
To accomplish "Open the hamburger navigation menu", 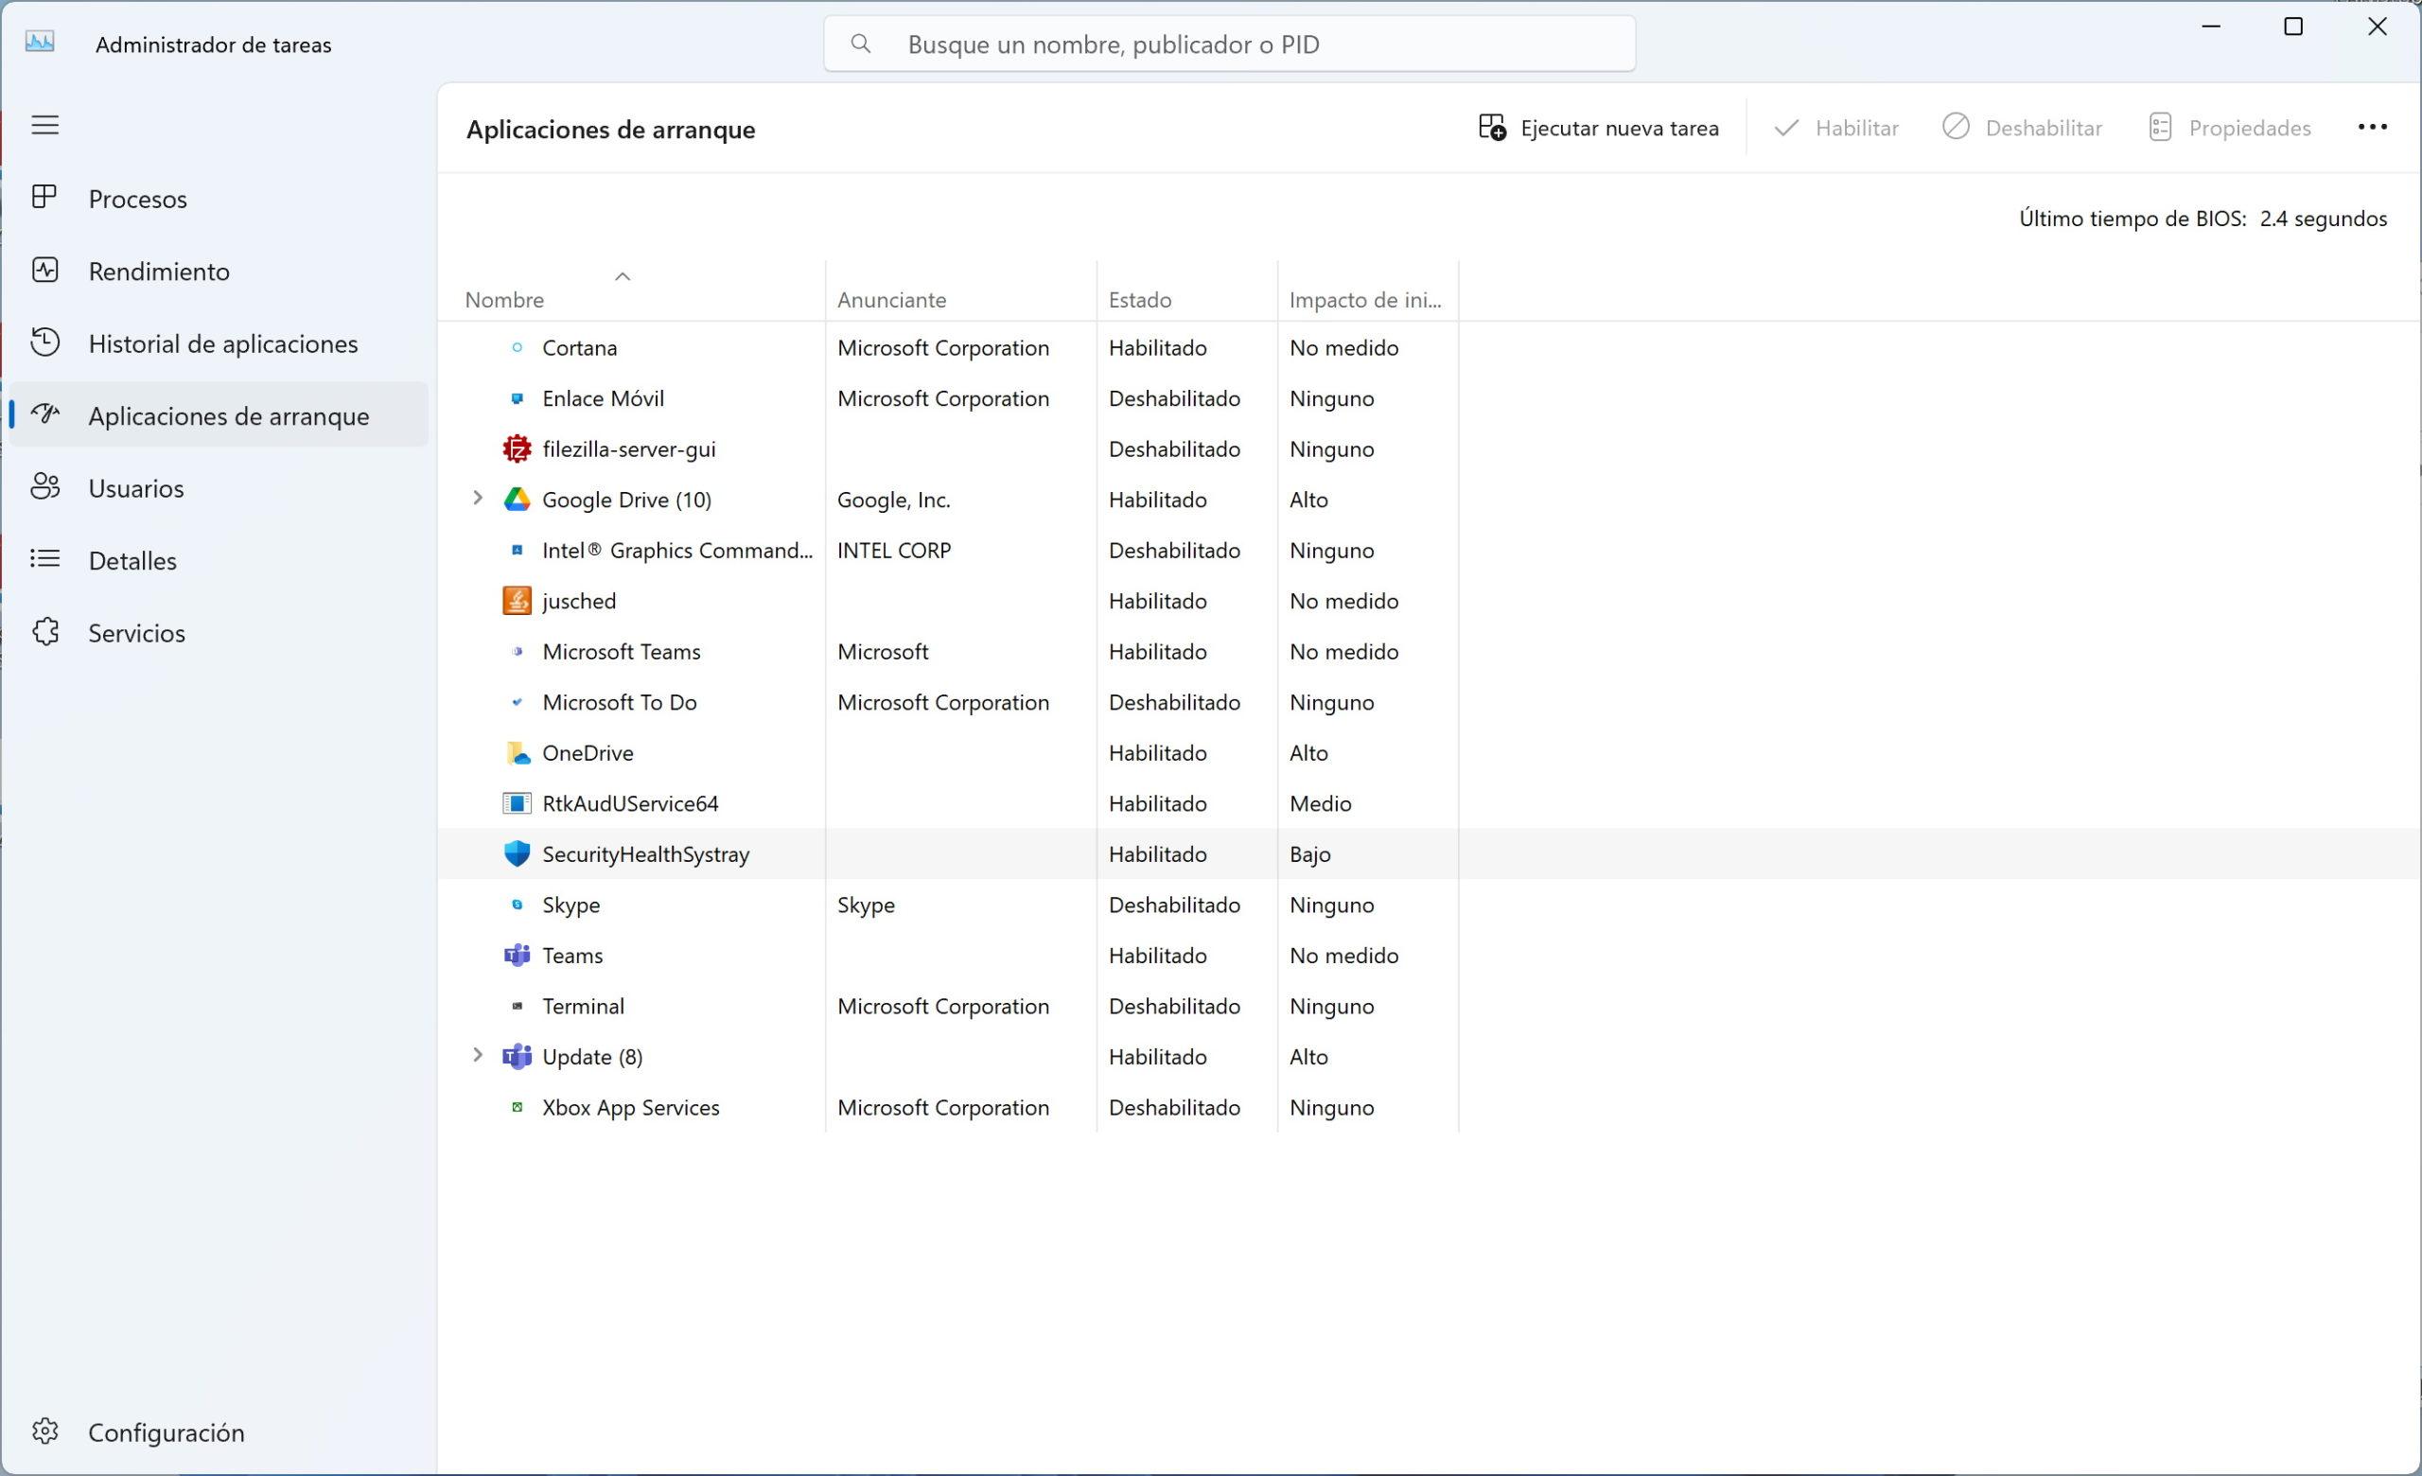I will [45, 125].
